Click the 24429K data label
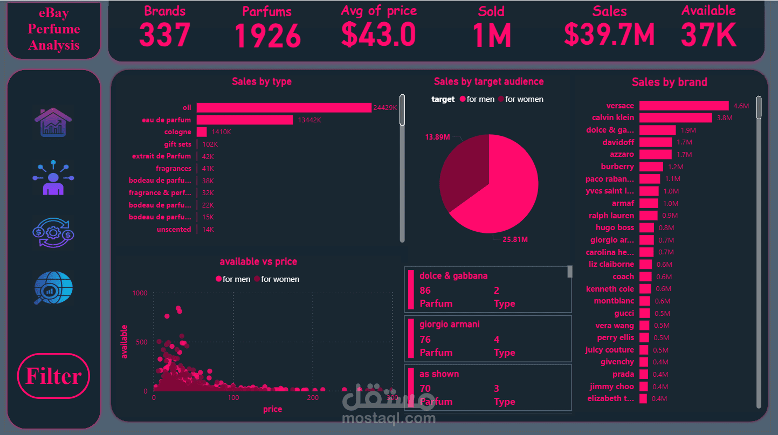Screen dimensions: 778x435 [x=385, y=108]
